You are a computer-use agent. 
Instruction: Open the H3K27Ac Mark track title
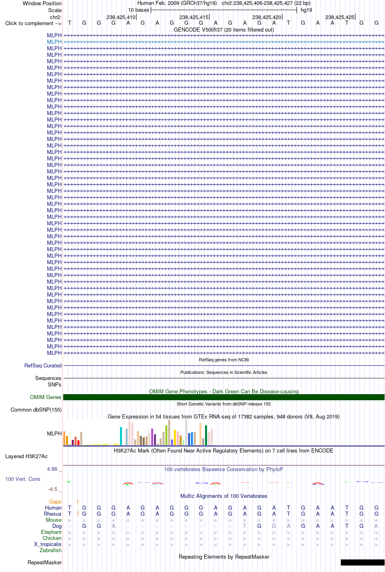[x=224, y=450]
